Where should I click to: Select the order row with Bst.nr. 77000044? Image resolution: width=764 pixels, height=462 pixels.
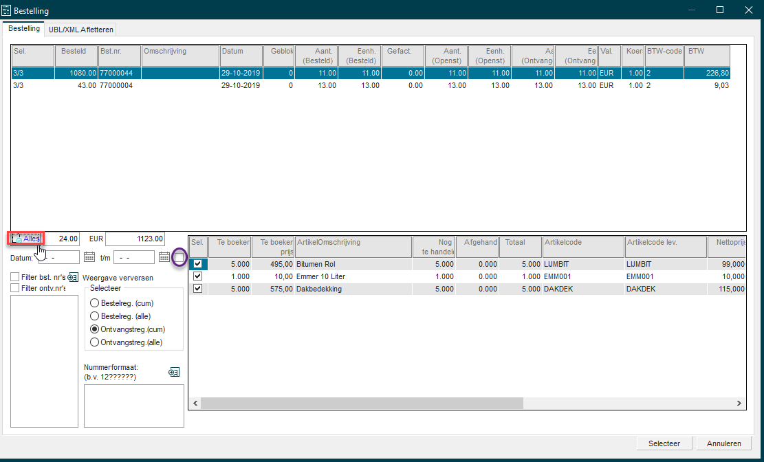(371, 73)
